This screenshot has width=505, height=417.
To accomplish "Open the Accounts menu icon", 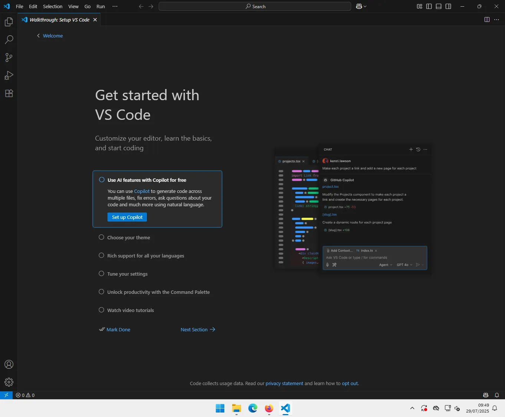I will (x=9, y=364).
